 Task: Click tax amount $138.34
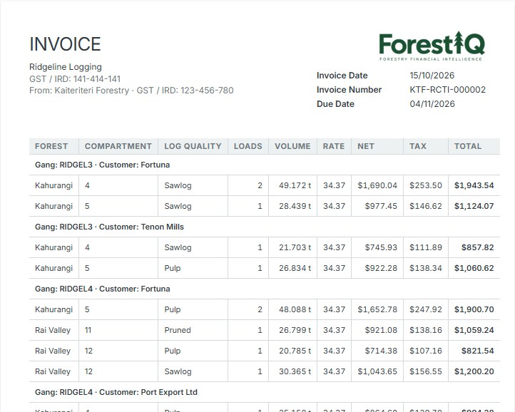click(x=426, y=268)
